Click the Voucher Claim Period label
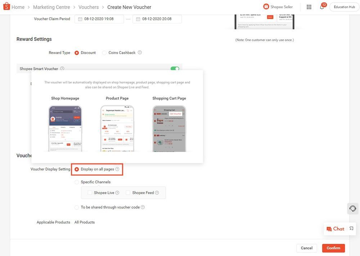The width and height of the screenshot is (360, 256). (x=52, y=19)
